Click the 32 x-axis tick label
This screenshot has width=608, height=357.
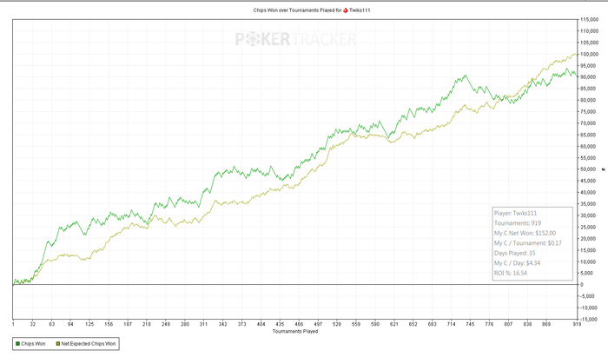[x=33, y=324]
